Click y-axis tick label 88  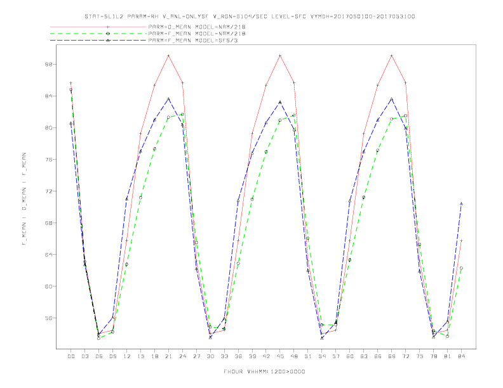point(49,64)
